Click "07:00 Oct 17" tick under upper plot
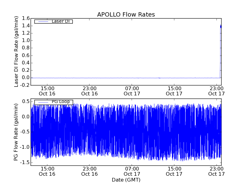Viewport: 246px width, 184px height. (132, 91)
